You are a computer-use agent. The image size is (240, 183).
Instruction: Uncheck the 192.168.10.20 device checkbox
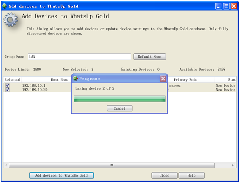pyautogui.click(x=7, y=90)
